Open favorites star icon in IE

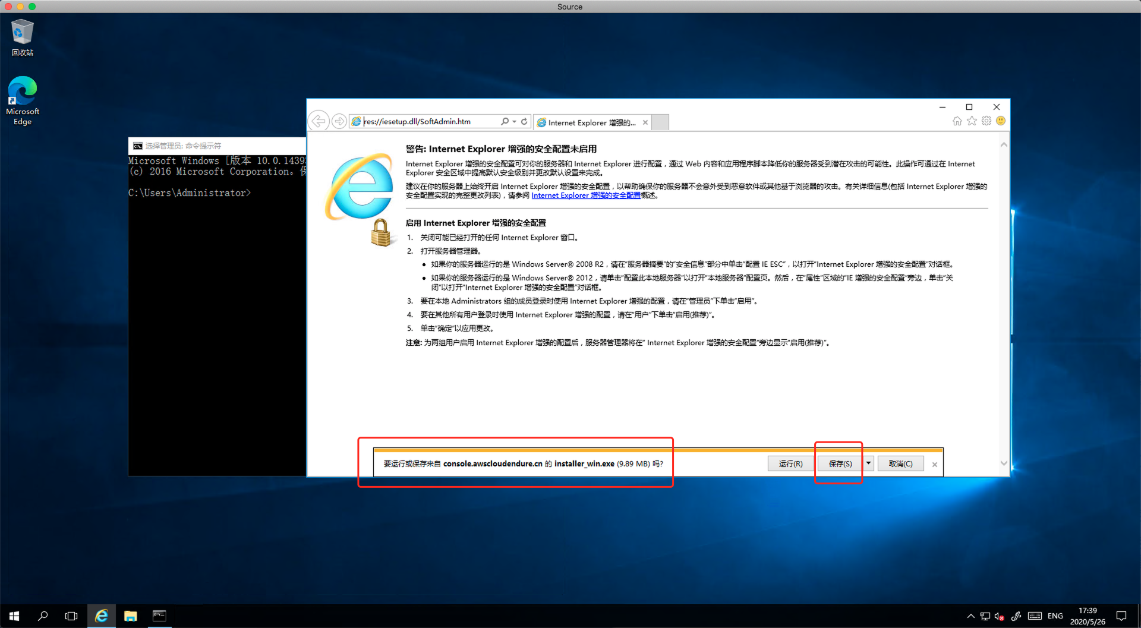point(972,121)
